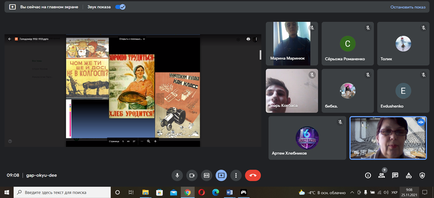Select бибка. participant tile

point(348,91)
